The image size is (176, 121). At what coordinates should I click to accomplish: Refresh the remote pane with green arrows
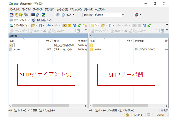(x=149, y=25)
